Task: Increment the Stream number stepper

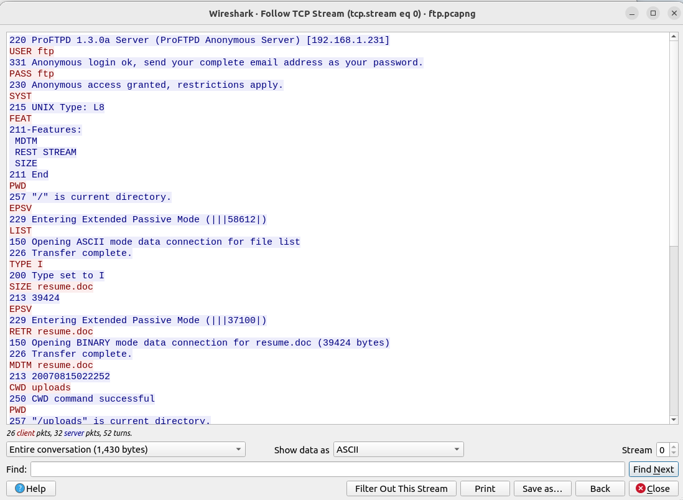Action: tap(674, 446)
